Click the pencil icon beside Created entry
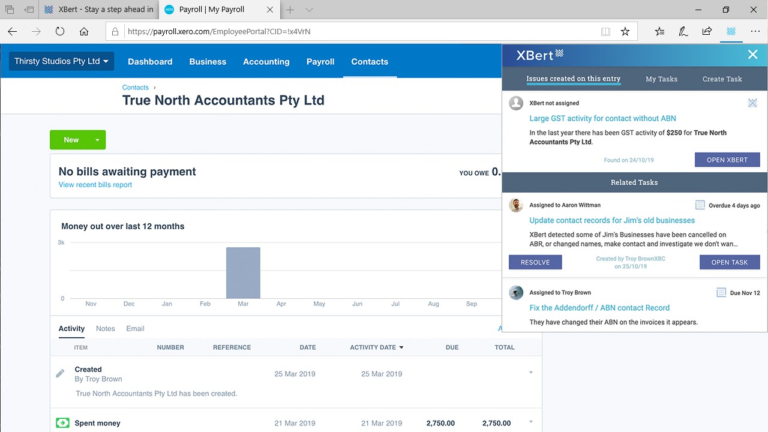Image resolution: width=768 pixels, height=432 pixels. click(x=60, y=373)
